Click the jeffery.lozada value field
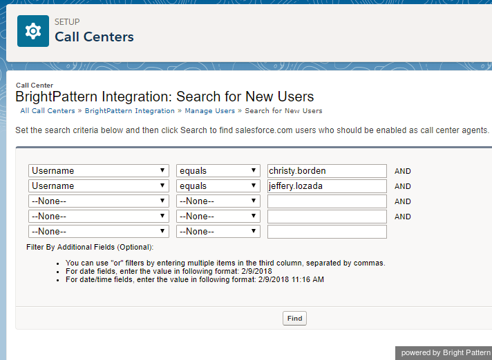 tap(327, 186)
